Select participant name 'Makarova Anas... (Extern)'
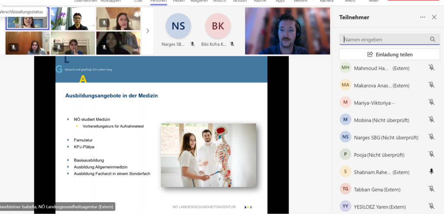This screenshot has width=444, height=214. click(x=382, y=86)
